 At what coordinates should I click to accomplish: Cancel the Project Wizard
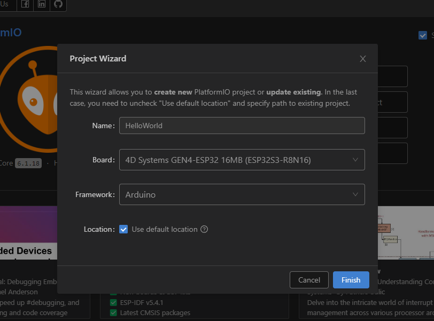[309, 280]
